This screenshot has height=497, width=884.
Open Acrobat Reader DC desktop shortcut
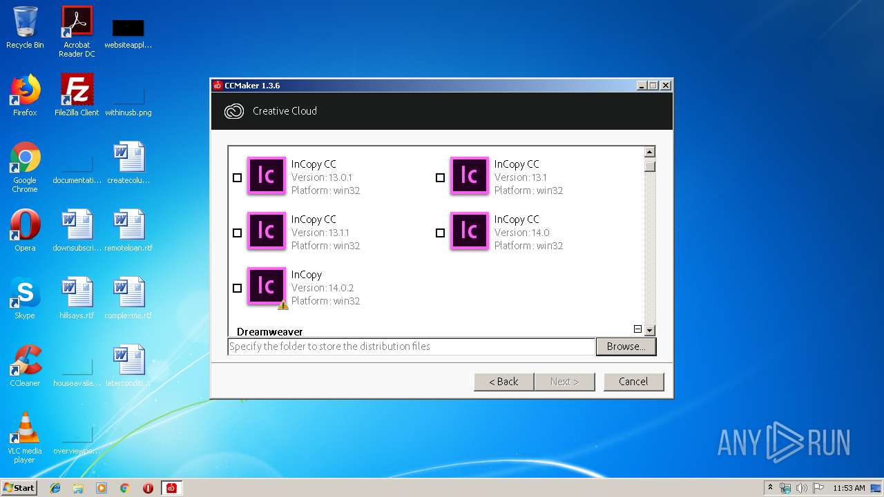point(77,32)
